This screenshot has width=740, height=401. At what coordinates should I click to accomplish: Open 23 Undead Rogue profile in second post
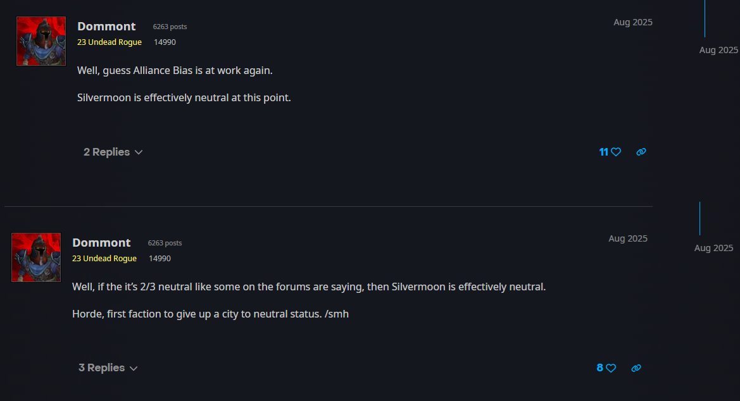click(x=104, y=259)
